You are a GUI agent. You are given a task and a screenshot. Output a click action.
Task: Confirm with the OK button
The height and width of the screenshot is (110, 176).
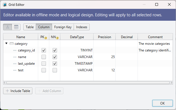tap(162, 103)
